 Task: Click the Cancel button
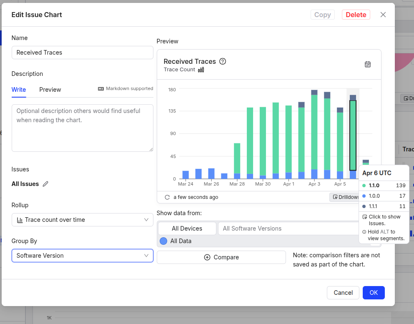pos(343,293)
